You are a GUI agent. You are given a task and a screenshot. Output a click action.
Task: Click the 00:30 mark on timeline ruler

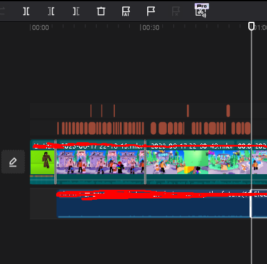click(151, 27)
